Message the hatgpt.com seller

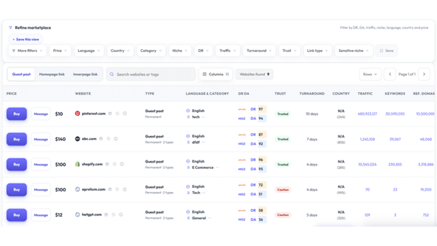(x=41, y=215)
